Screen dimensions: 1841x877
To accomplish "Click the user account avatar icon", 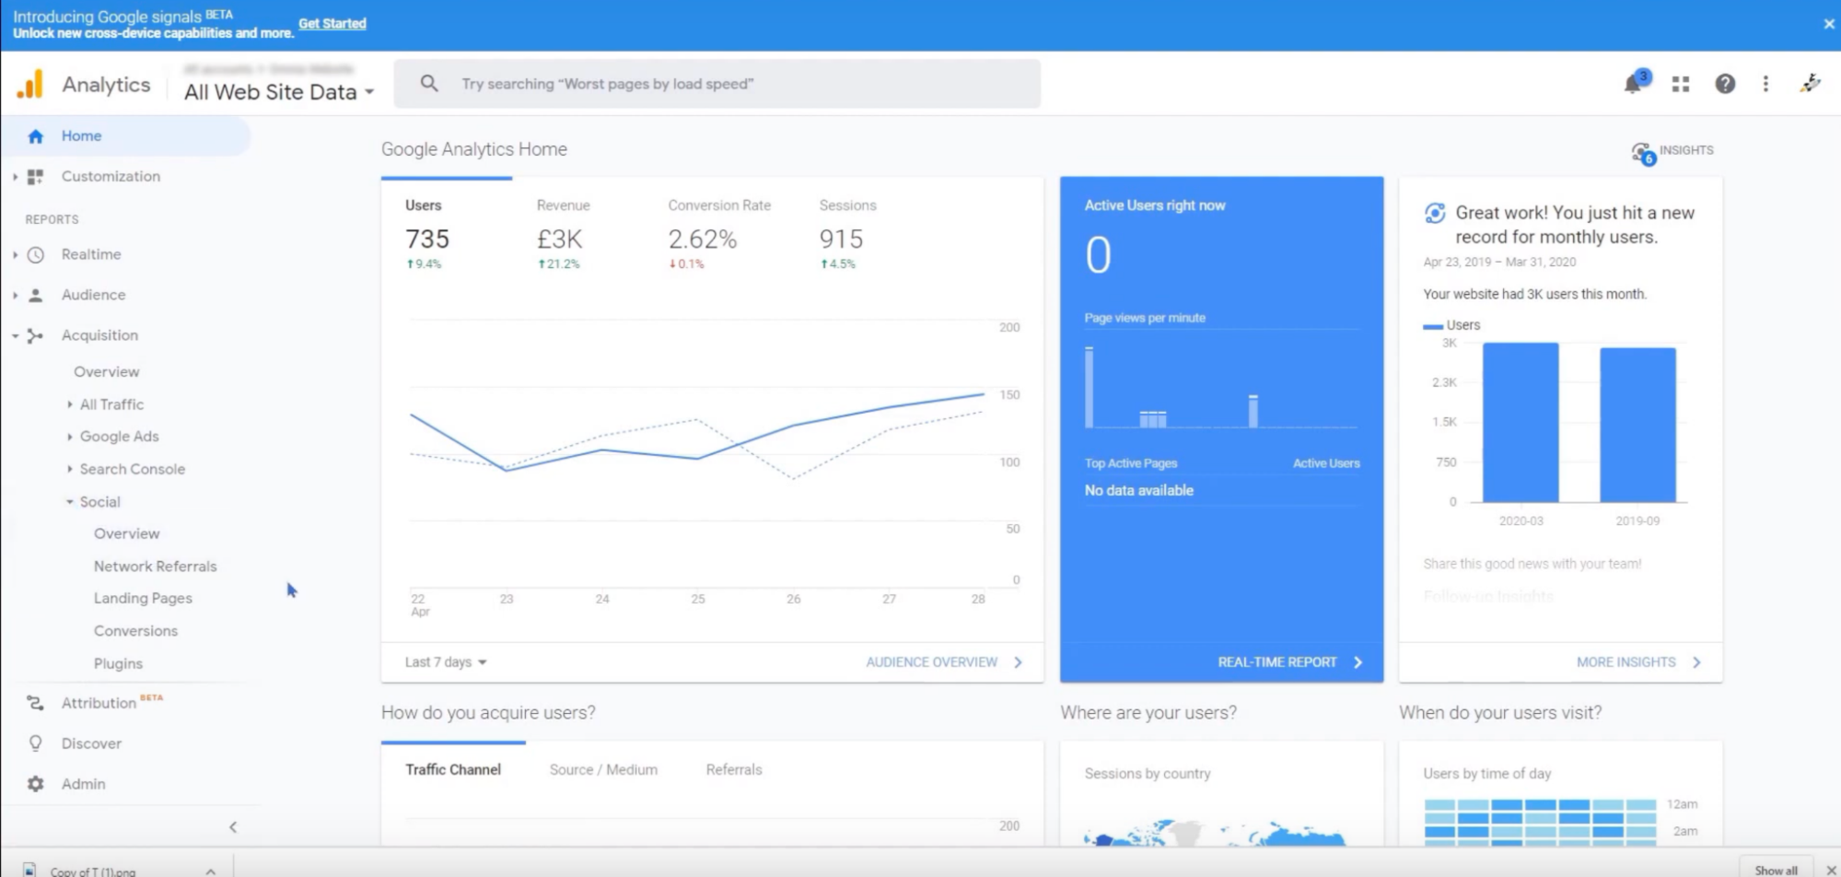I will [1810, 84].
